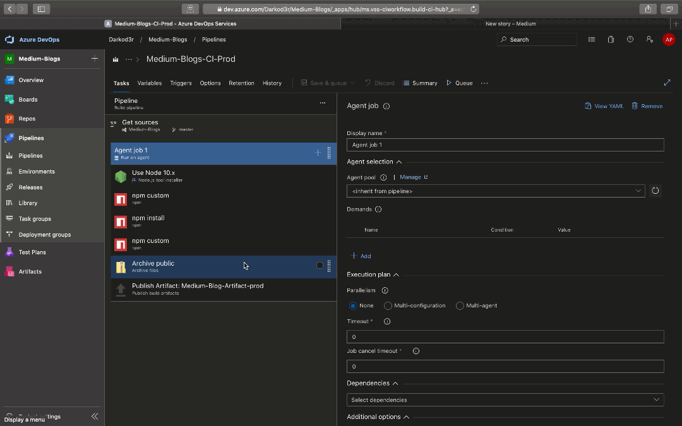Switch to the Triggers tab

click(x=181, y=83)
